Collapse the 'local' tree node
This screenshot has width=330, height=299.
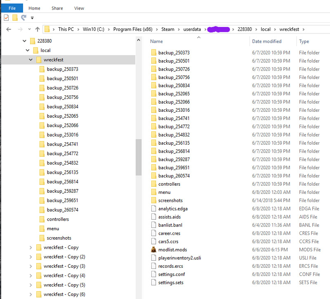(x=28, y=50)
